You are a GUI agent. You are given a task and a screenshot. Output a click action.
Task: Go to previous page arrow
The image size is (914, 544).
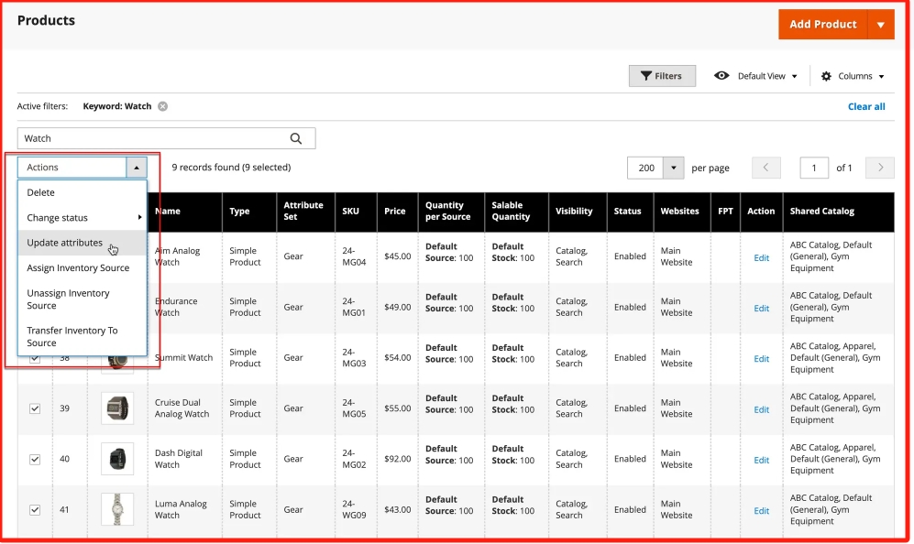pos(766,168)
